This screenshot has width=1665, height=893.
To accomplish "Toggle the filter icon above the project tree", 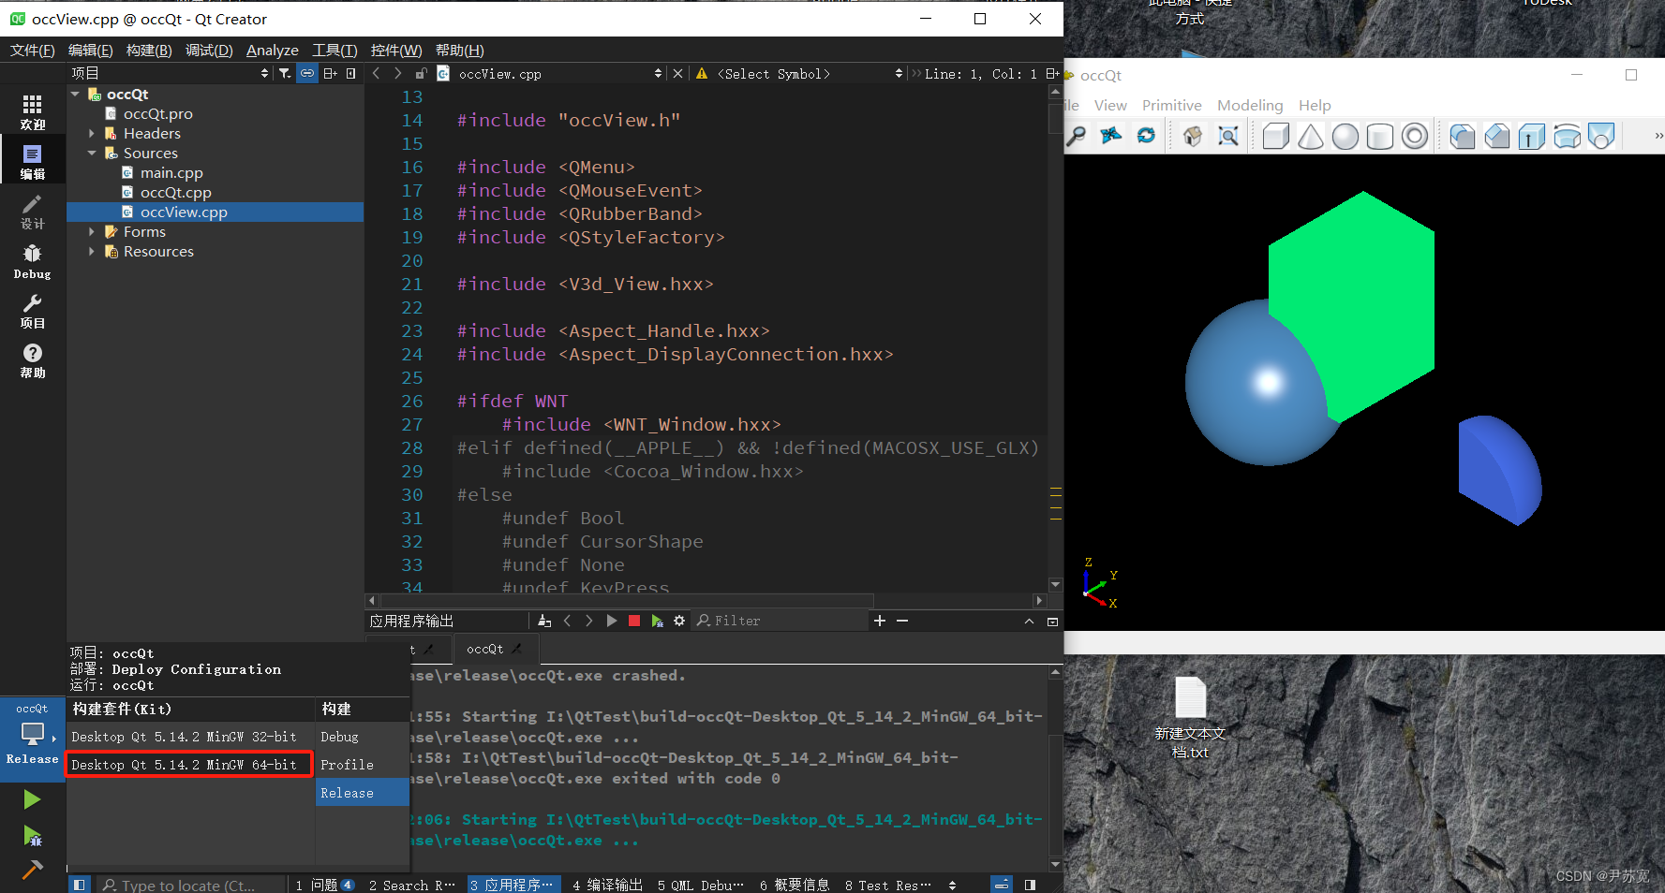I will point(286,73).
